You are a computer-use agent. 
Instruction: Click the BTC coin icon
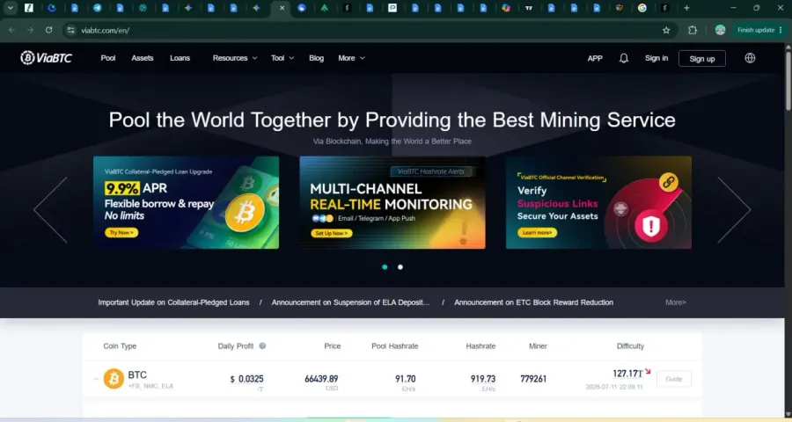114,379
